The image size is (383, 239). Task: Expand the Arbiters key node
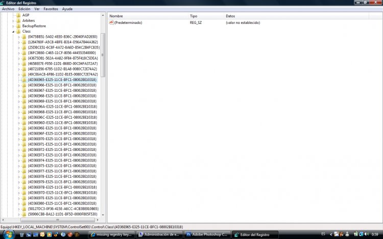tap(13, 21)
